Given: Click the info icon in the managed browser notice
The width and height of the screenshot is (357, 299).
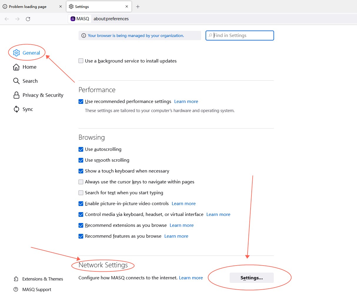Looking at the screenshot, I should (x=84, y=36).
